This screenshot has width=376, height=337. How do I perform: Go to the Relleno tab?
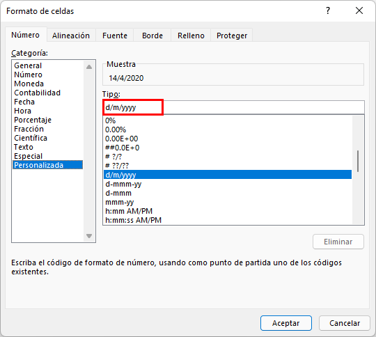click(x=191, y=36)
